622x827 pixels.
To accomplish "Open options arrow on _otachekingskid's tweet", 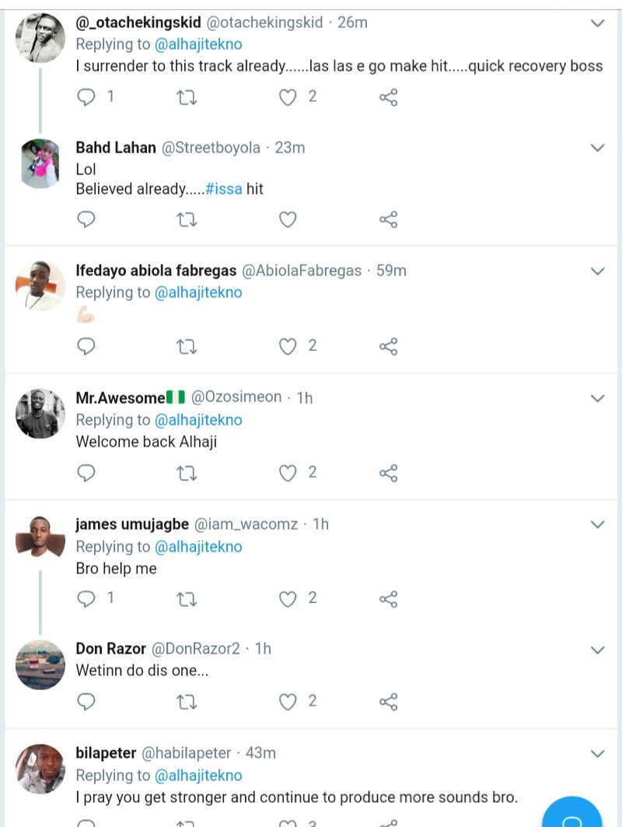I will coord(597,23).
